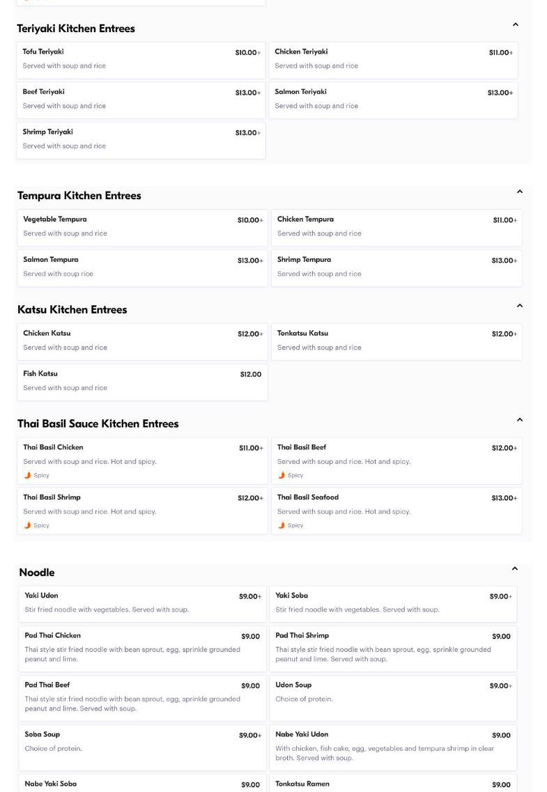Select Tonkatsu Katsu menu card
This screenshot has height=792, width=547.
pyautogui.click(x=396, y=341)
